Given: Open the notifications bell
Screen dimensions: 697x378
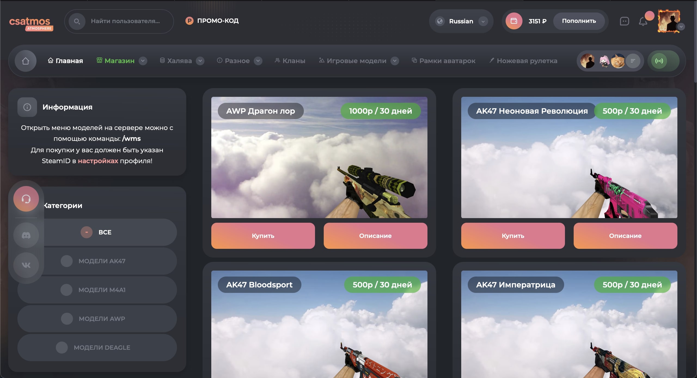Looking at the screenshot, I should 643,21.
